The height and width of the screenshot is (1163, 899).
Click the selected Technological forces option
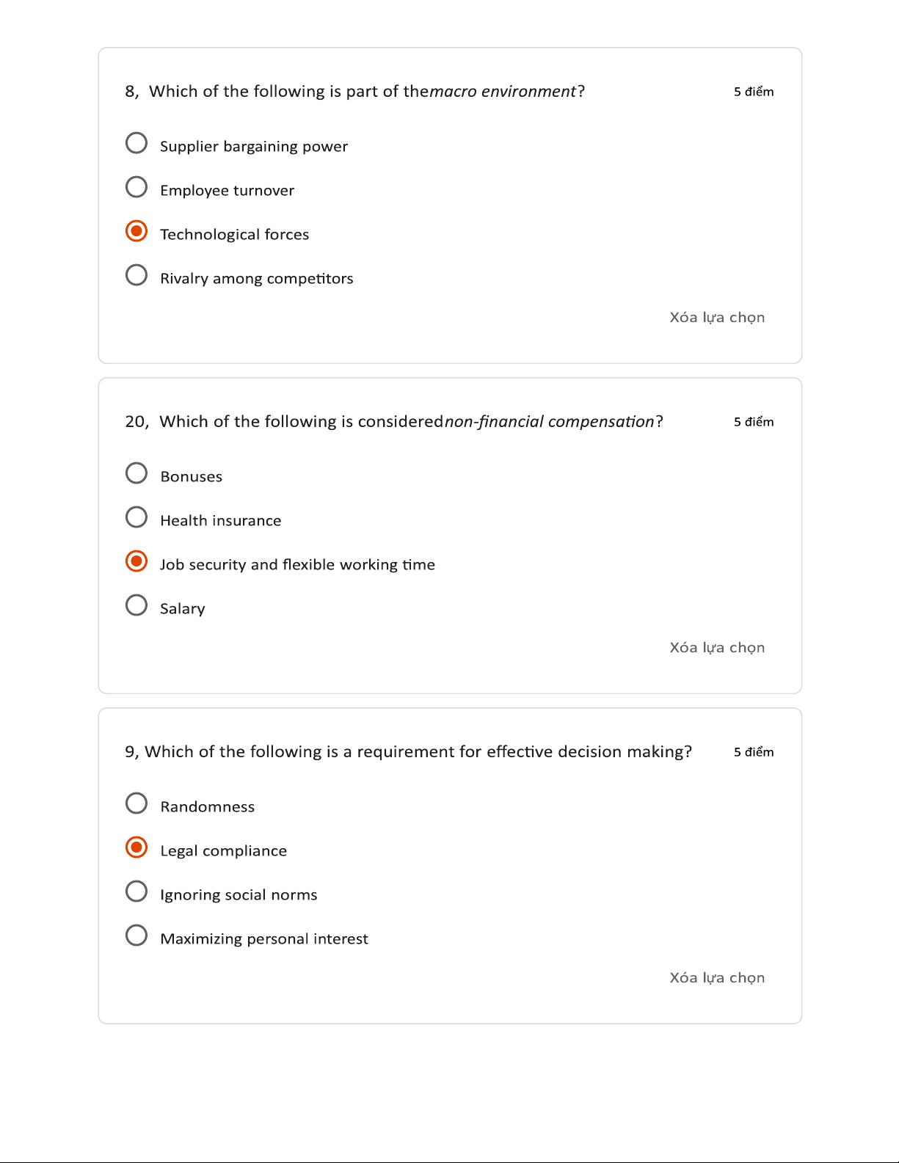[x=137, y=231]
